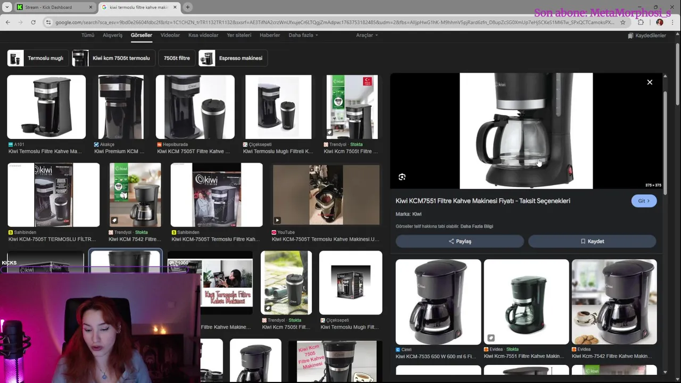Open the site info icon in the address bar
This screenshot has width=681, height=383.
(48, 22)
